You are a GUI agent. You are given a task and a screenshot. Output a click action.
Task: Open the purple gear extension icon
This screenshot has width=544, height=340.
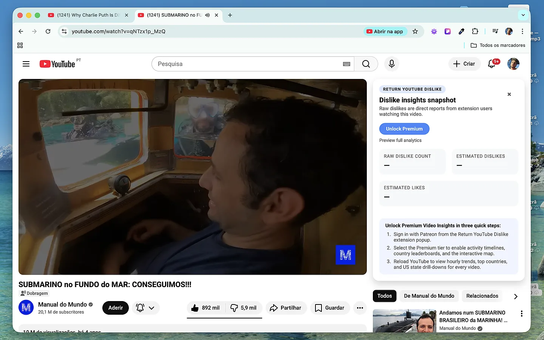[x=434, y=31]
